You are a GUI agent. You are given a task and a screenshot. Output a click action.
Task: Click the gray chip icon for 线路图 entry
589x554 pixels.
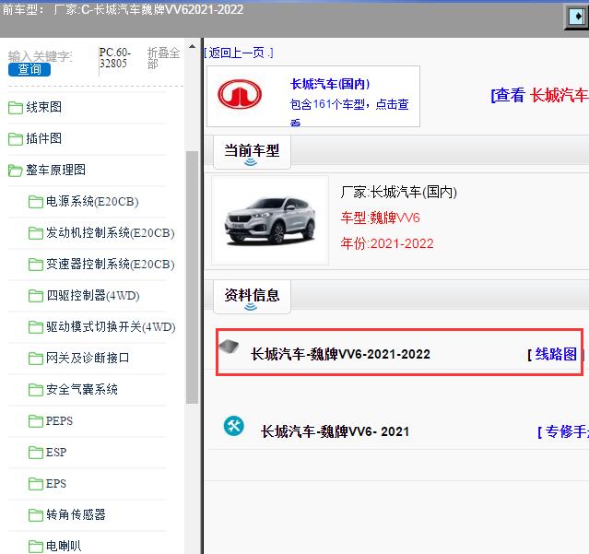coord(230,347)
